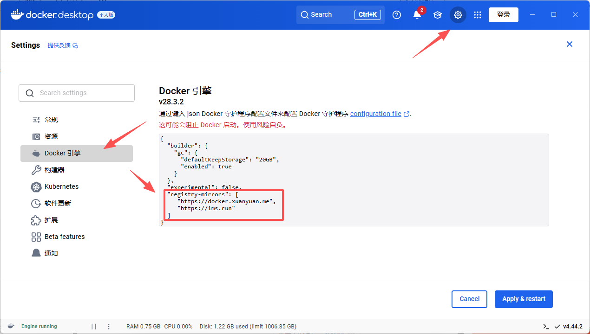Click the Engine running status text
Image resolution: width=590 pixels, height=334 pixels.
tap(39, 326)
